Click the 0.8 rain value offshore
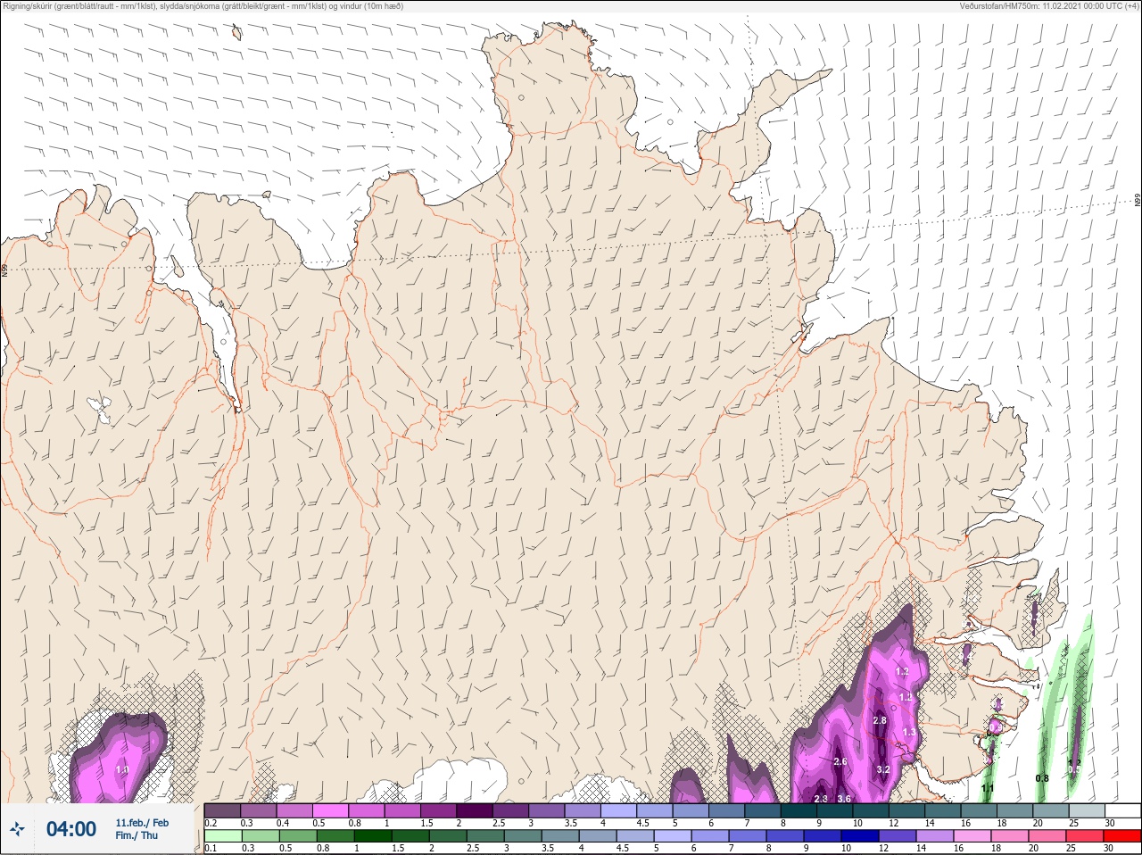The image size is (1142, 855). (1042, 778)
